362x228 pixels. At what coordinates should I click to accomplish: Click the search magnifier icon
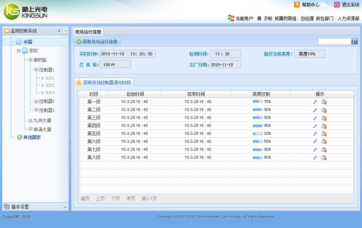click(354, 42)
